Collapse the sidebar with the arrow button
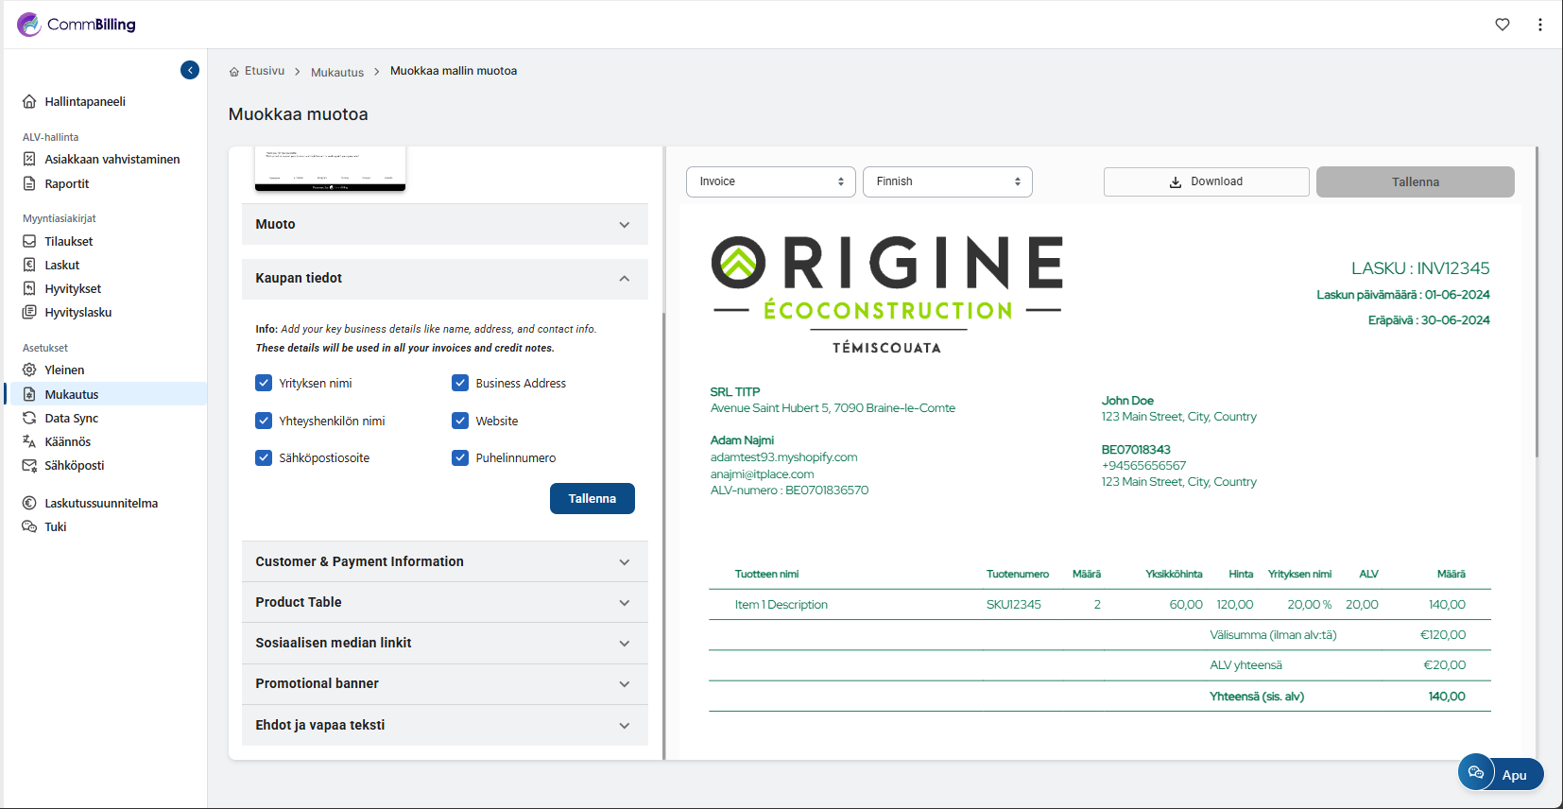Screen dimensions: 1563x809 (190, 70)
